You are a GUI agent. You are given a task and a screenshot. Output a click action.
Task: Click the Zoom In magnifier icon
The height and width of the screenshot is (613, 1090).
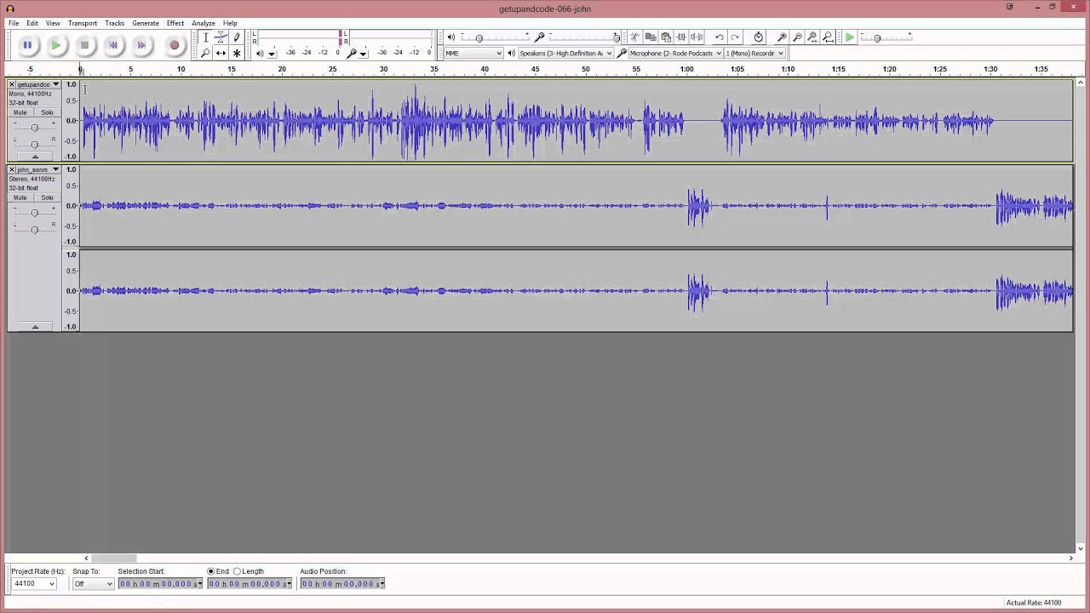coord(782,37)
